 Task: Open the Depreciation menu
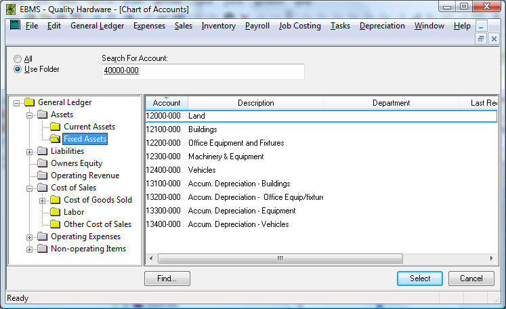pyautogui.click(x=382, y=26)
